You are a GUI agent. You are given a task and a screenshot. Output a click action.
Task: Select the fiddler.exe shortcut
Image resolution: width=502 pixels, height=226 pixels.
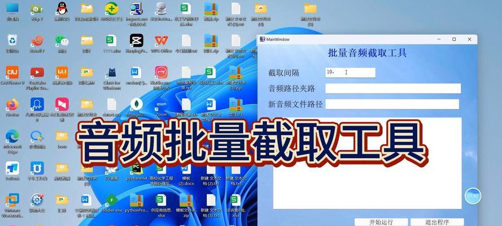click(x=111, y=201)
